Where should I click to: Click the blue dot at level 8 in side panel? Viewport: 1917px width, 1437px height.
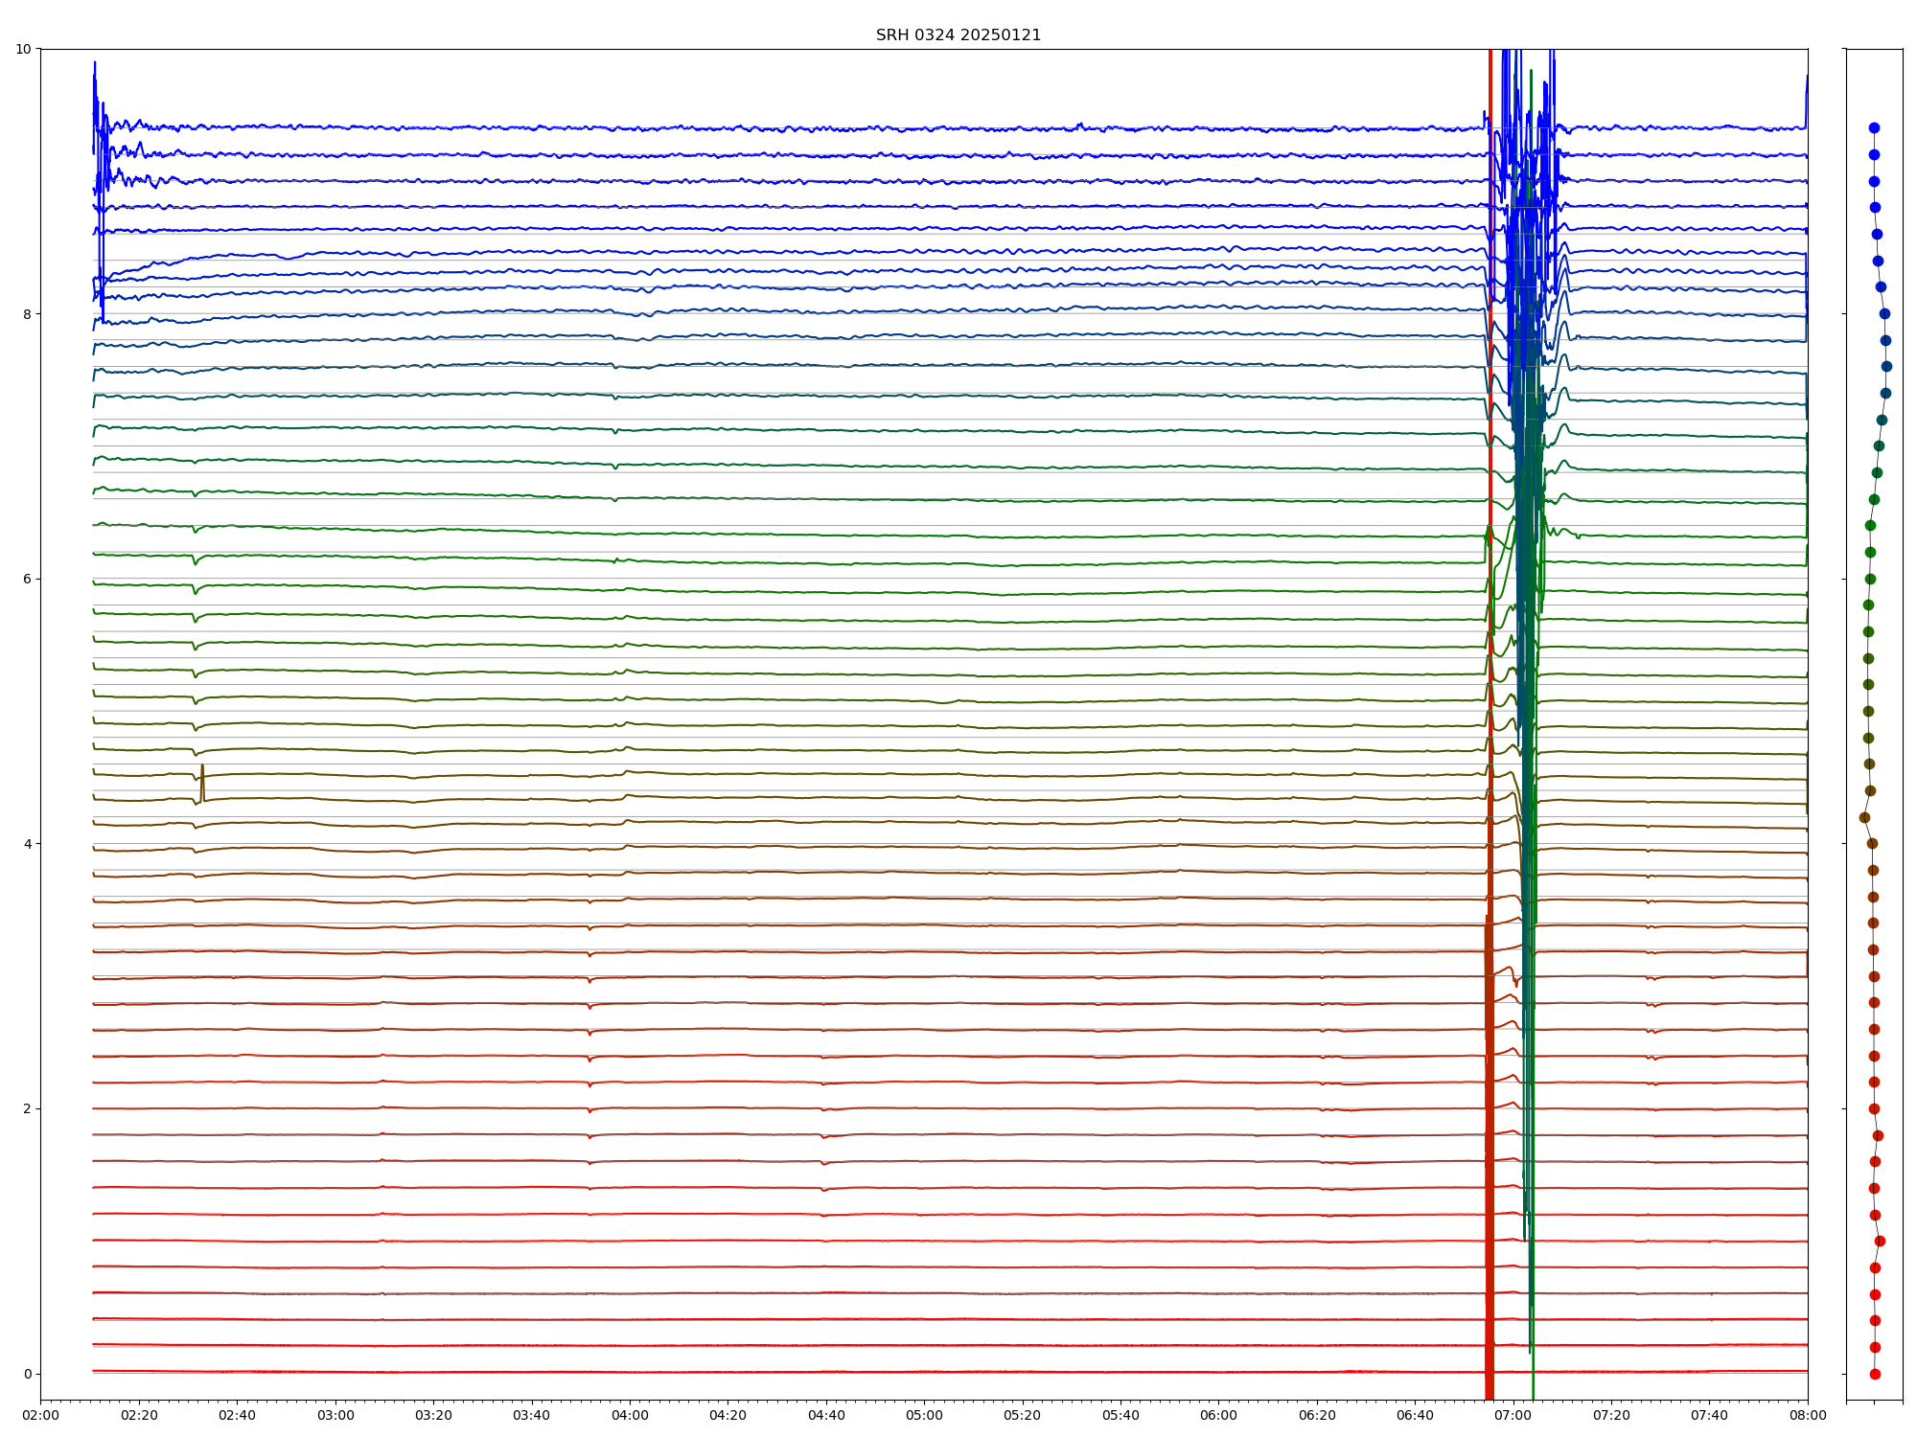1884,313
